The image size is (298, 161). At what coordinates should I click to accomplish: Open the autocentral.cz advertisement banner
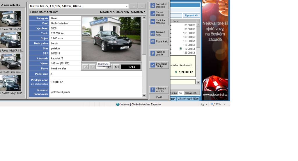pyautogui.click(x=215, y=50)
